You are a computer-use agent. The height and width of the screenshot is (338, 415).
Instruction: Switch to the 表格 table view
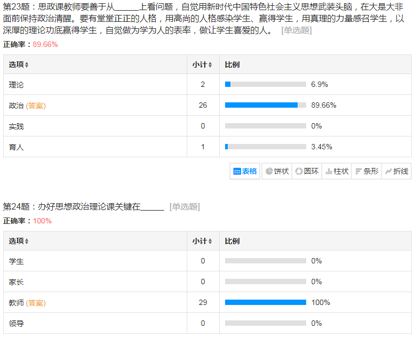coord(245,171)
